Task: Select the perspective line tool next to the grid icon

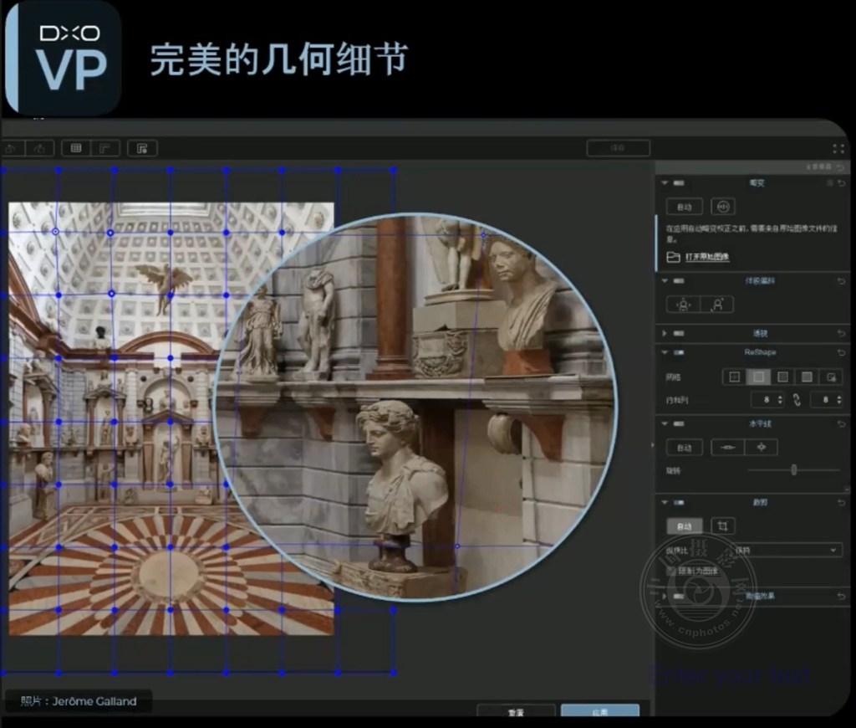Action: [105, 149]
